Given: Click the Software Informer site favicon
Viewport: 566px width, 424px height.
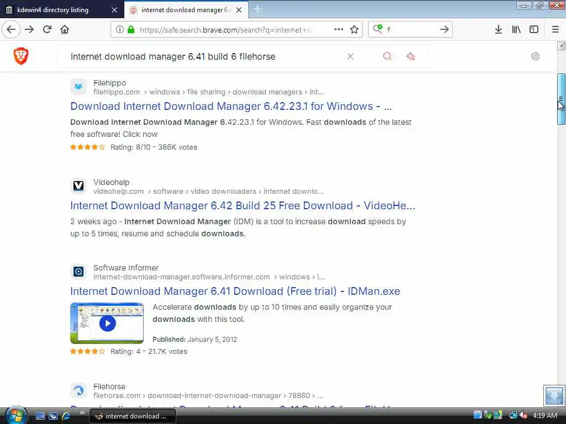Looking at the screenshot, I should [x=78, y=272].
